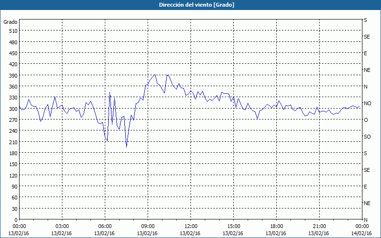The image size is (381, 238).
Task: Click the 'E' compass label beside 450 gridline
Action: click(x=365, y=53)
